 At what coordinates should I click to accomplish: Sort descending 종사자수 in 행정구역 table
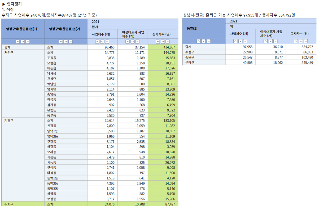[x=163, y=42]
